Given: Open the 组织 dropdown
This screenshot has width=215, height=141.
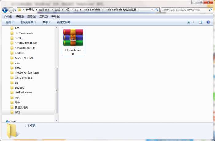Looking at the screenshot, I should (x=10, y=22).
